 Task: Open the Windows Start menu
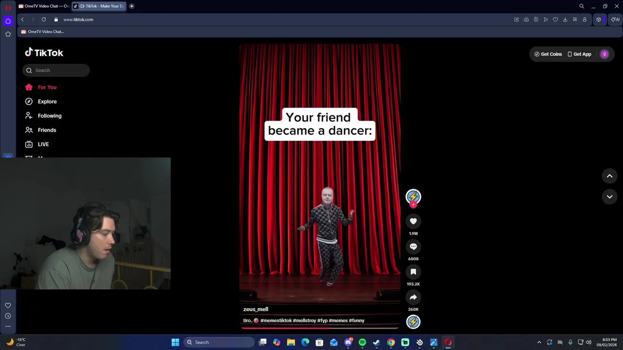tap(175, 342)
